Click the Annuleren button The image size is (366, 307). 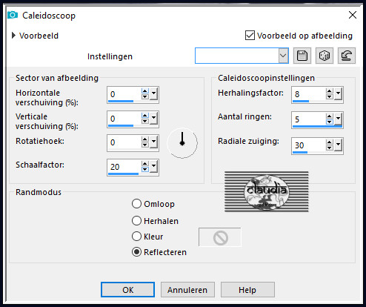[x=187, y=290]
